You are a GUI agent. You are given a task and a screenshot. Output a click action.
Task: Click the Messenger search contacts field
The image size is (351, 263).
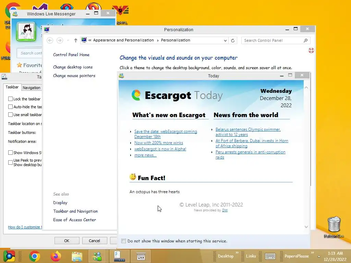(x=29, y=53)
